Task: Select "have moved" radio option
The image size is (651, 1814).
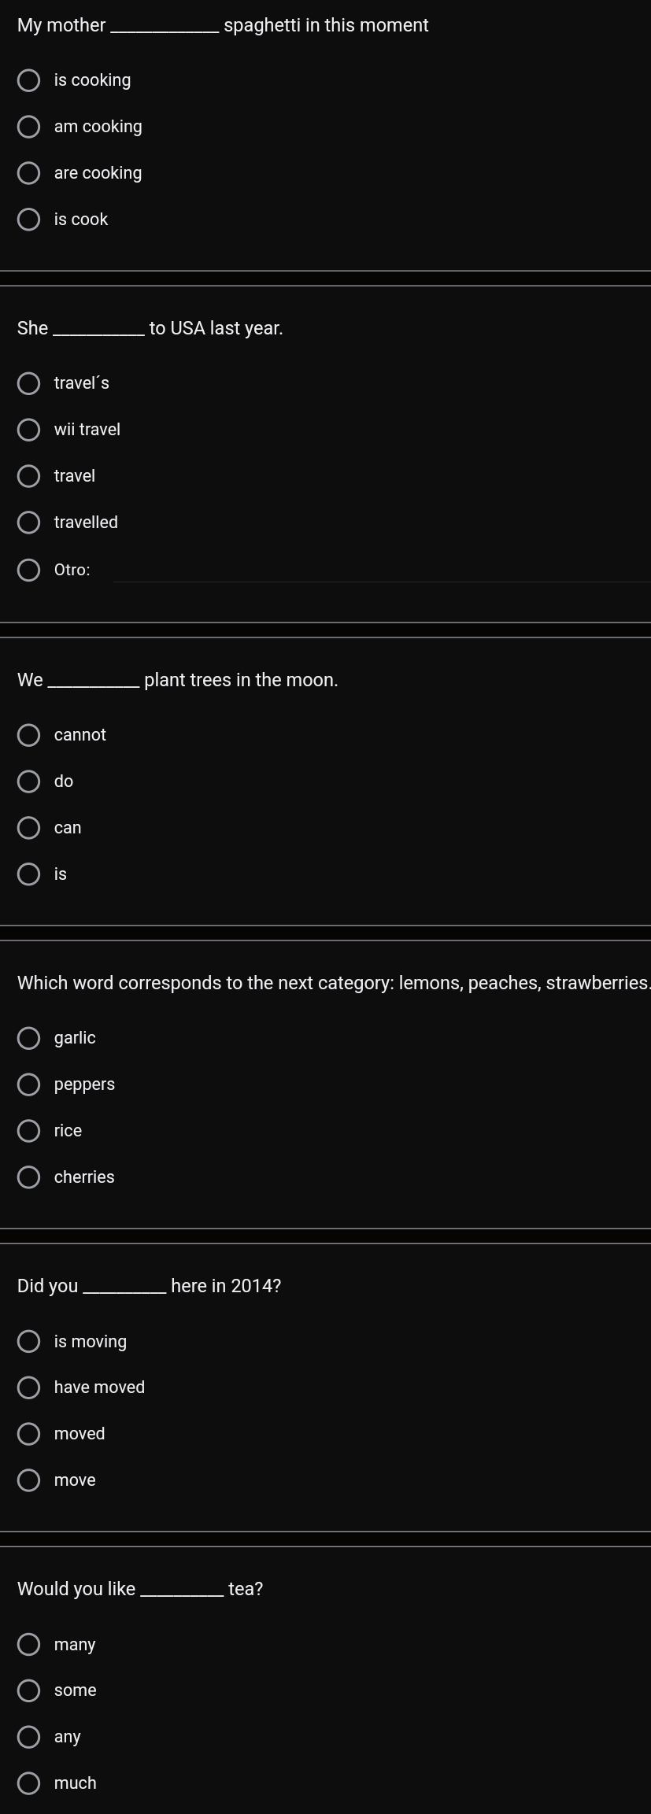Action: pos(29,1387)
